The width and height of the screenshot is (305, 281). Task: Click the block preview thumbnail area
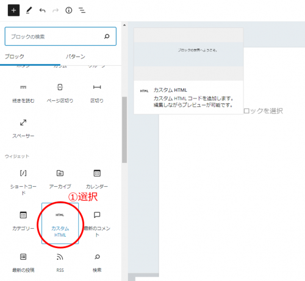[188, 54]
